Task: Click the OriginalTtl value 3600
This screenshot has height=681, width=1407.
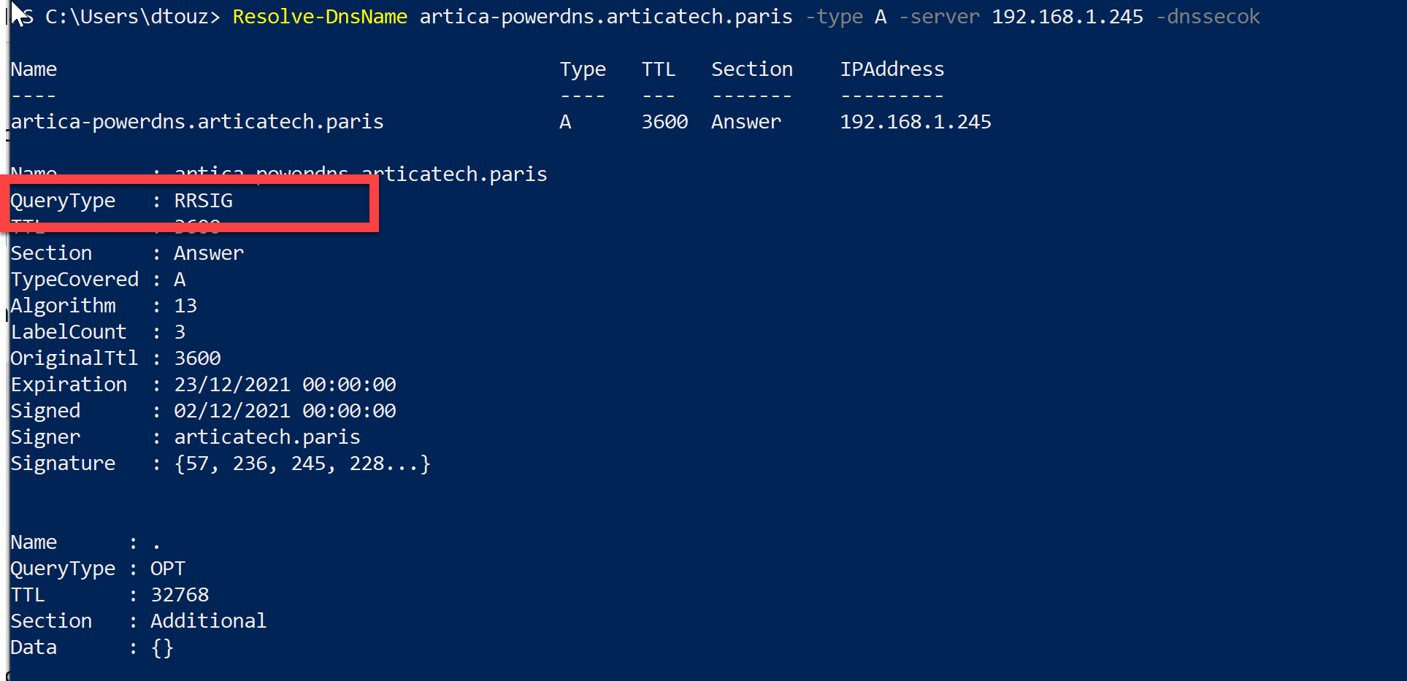Action: [197, 358]
